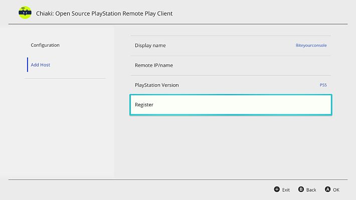Click the plus Exit button icon

pos(277,189)
